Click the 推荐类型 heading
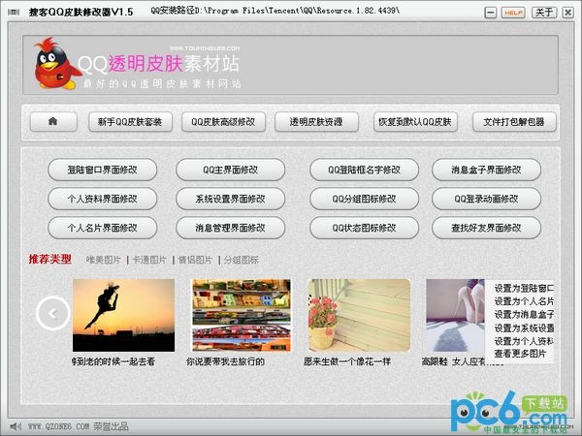Image resolution: width=582 pixels, height=436 pixels. pos(50,259)
